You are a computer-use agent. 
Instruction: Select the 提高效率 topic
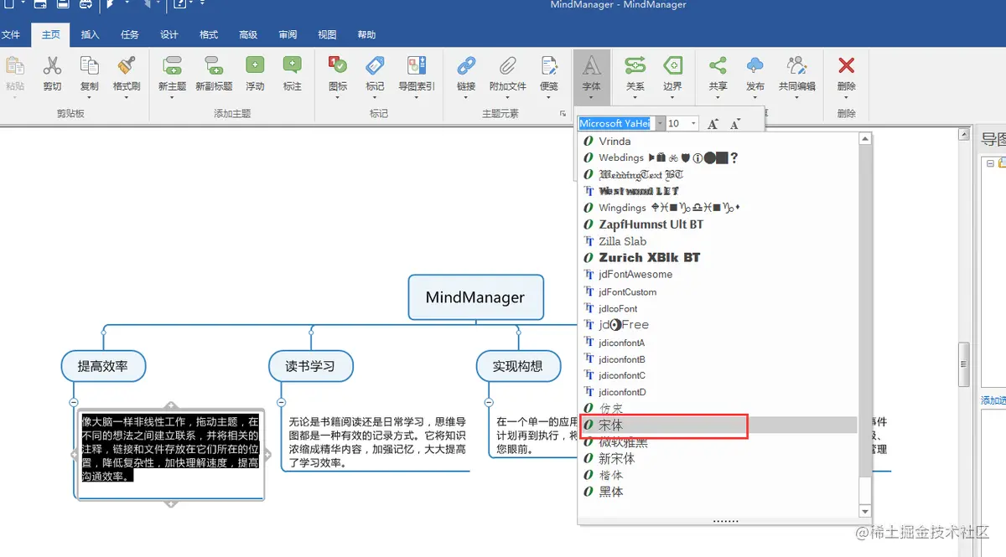pos(103,366)
